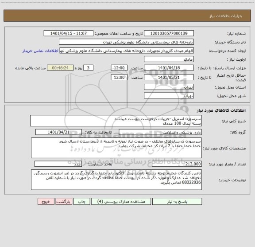Click the خروج exit button
The width and height of the screenshot is (255, 247).
[46, 201]
